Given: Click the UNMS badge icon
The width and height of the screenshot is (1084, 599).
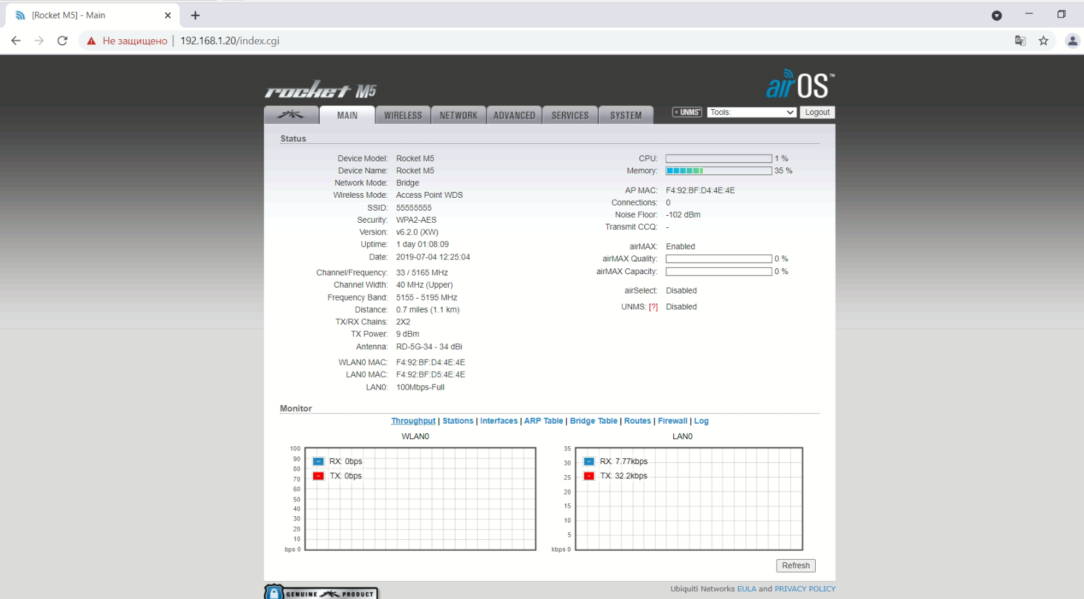Looking at the screenshot, I should click(687, 112).
